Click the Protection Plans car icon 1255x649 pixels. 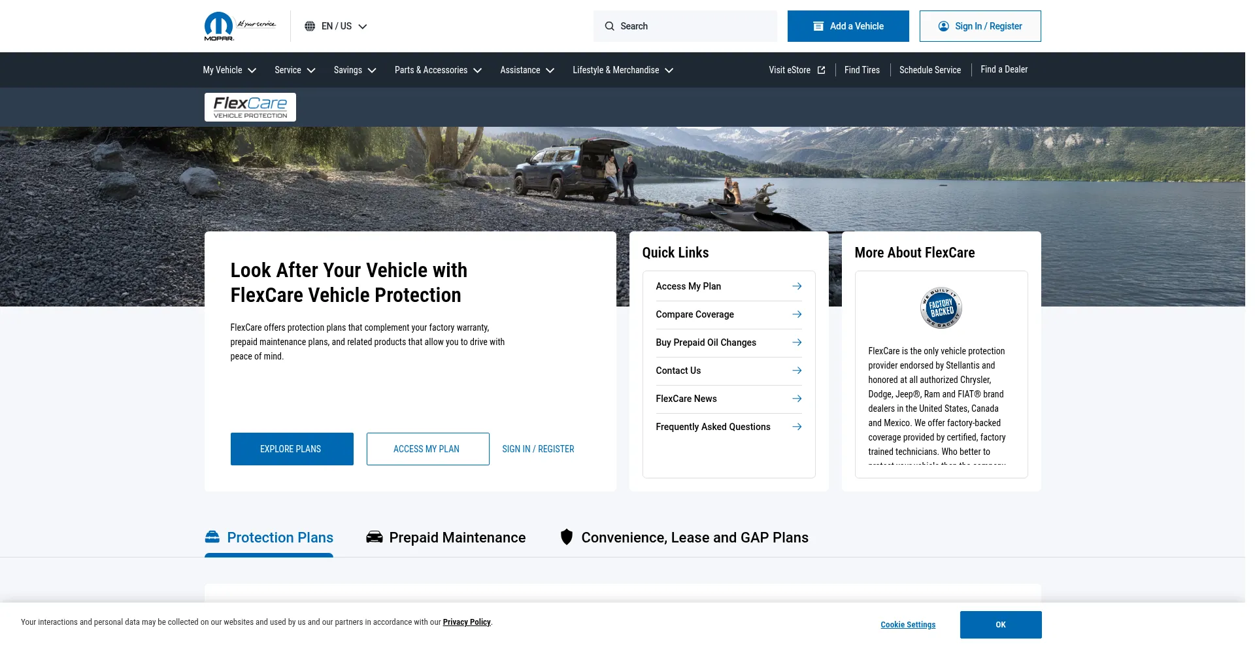point(212,537)
